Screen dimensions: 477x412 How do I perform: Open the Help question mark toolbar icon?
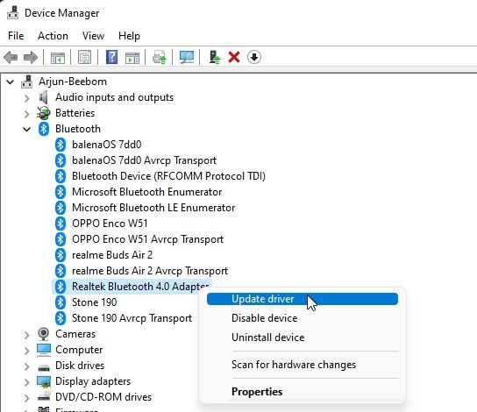pos(111,57)
